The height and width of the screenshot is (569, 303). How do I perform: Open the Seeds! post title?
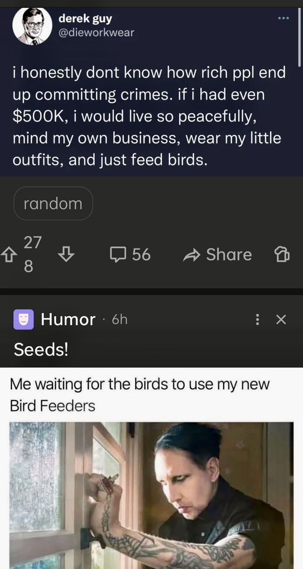(x=41, y=349)
